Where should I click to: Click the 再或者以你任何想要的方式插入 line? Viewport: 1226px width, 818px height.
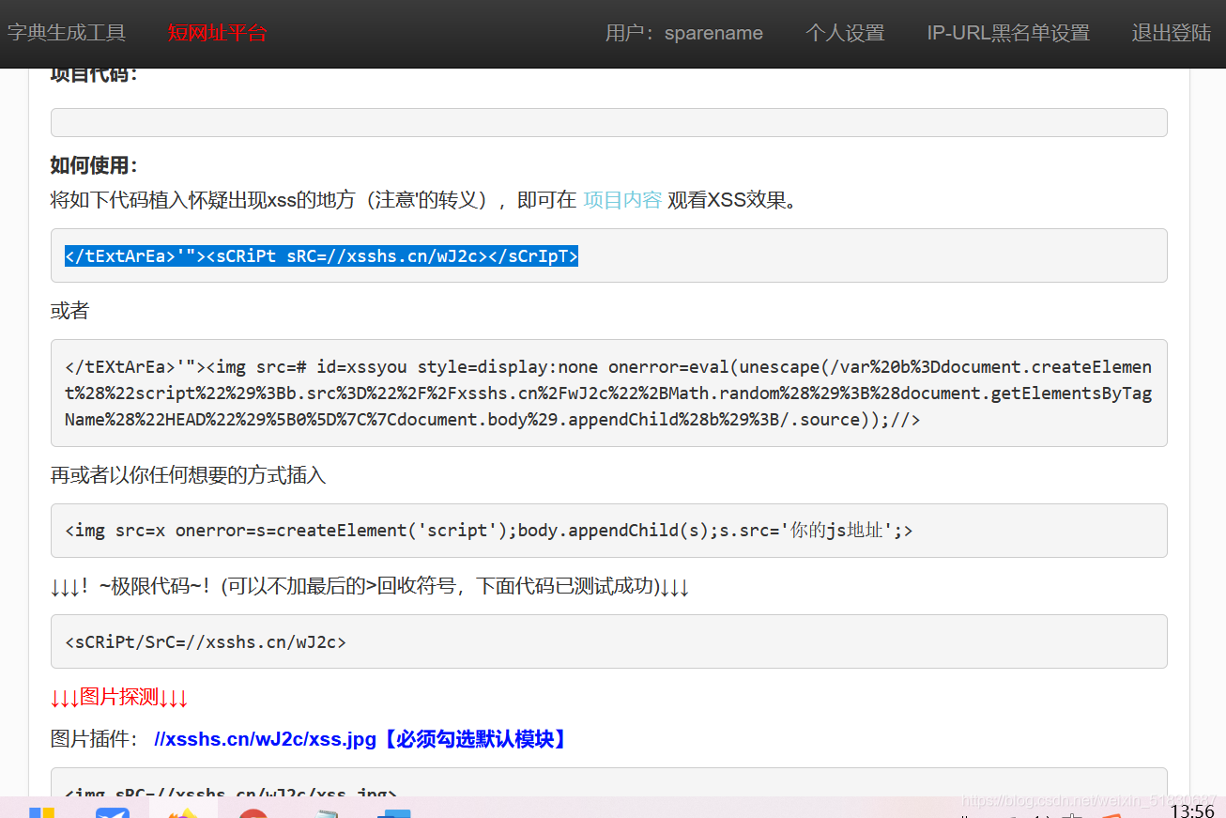(188, 475)
